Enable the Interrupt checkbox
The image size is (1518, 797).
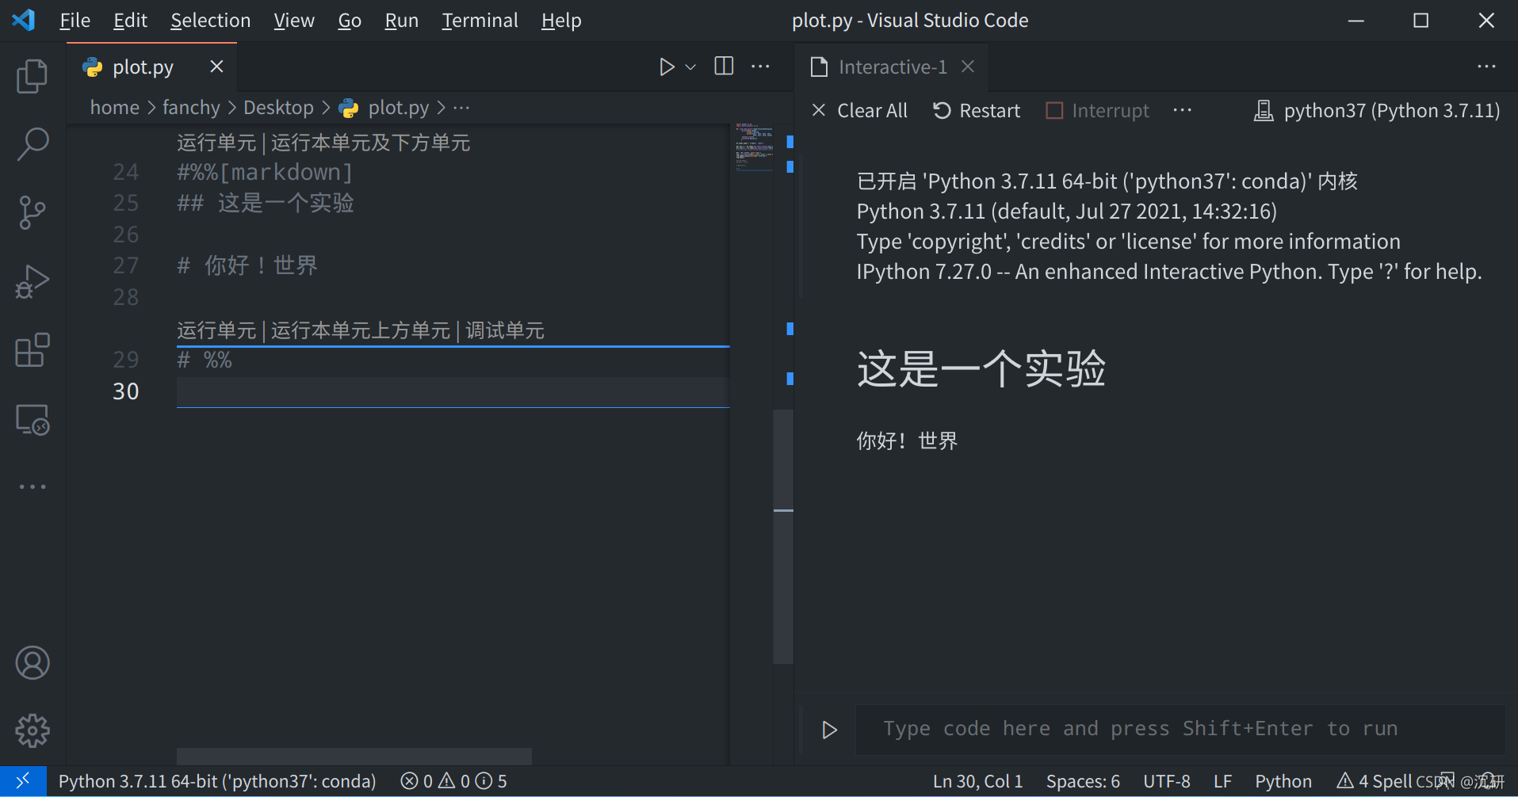tap(1054, 110)
